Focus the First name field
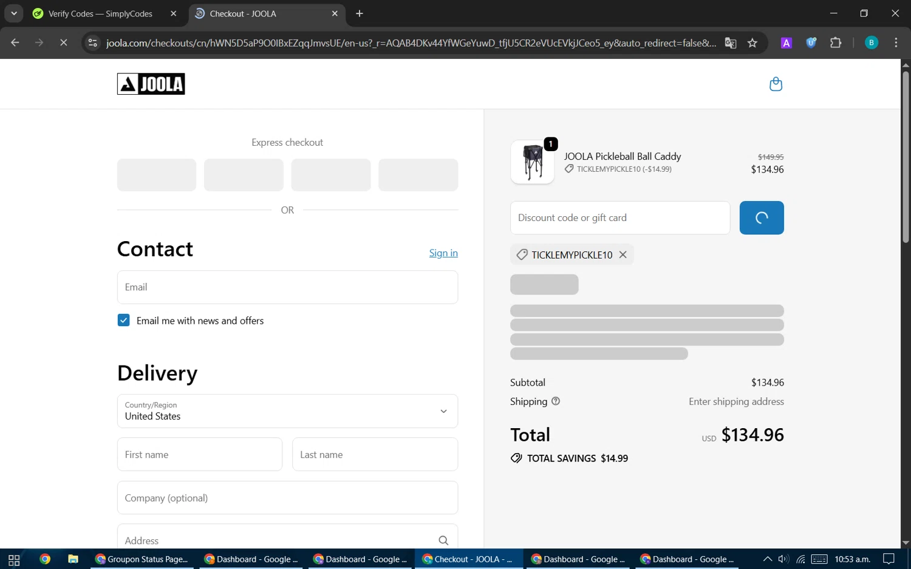 point(200,454)
